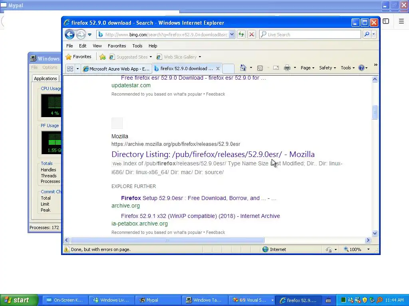Switch to On-Screen Keyboard taskbar button
Image resolution: width=409 pixels, height=306 pixels.
[65, 300]
